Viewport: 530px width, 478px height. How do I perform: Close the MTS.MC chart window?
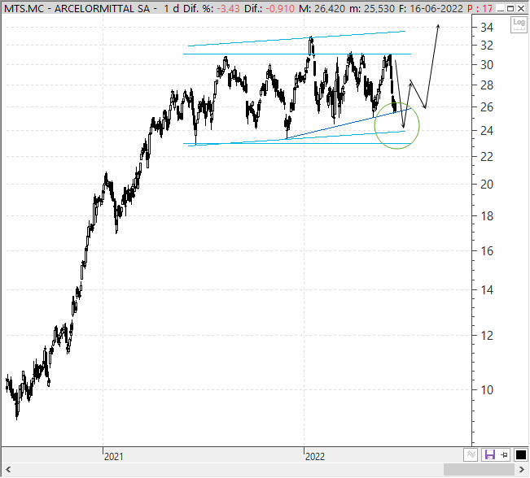[521, 8]
